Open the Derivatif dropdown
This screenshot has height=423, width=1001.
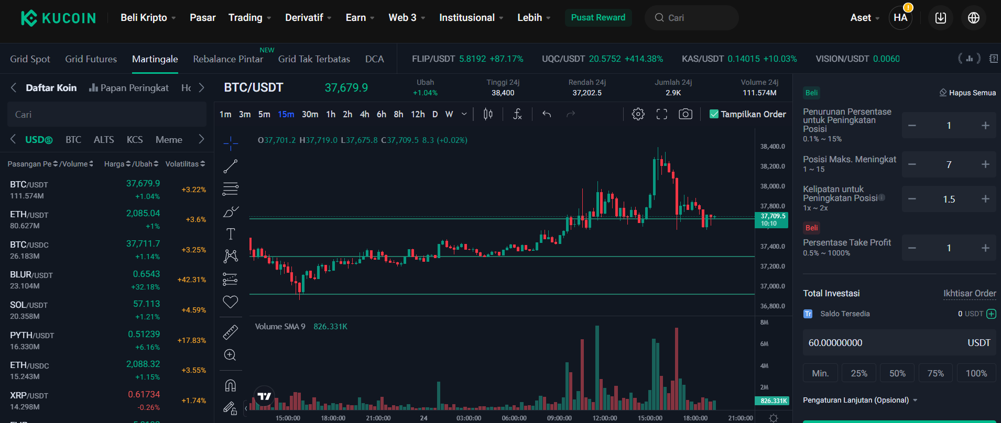308,18
